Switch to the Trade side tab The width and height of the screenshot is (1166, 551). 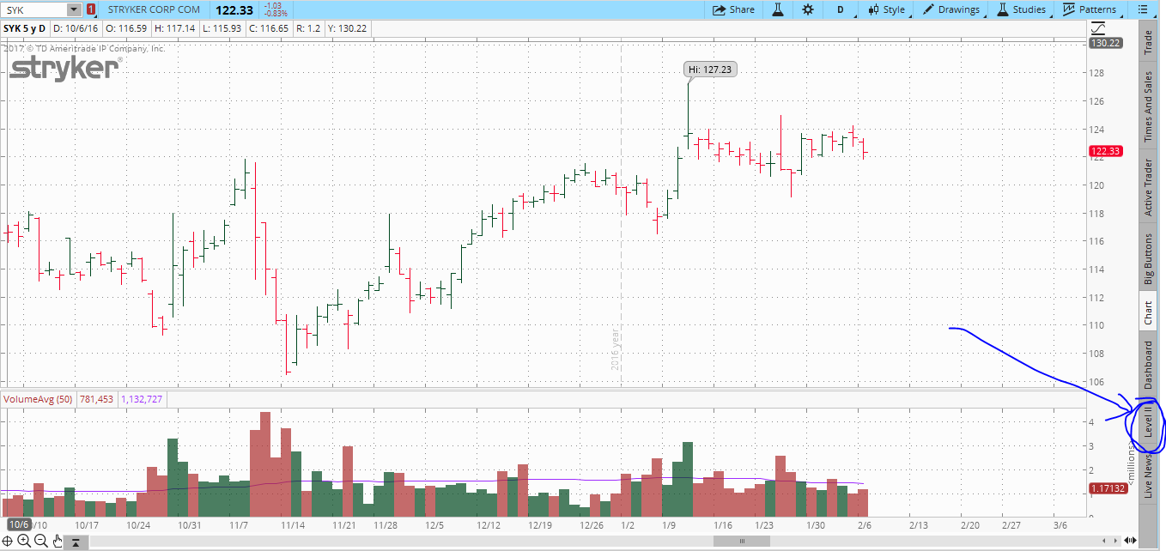pyautogui.click(x=1148, y=42)
